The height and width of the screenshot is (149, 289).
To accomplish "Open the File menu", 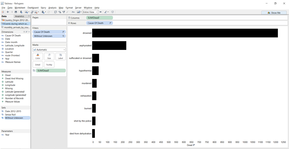I will (3, 8).
